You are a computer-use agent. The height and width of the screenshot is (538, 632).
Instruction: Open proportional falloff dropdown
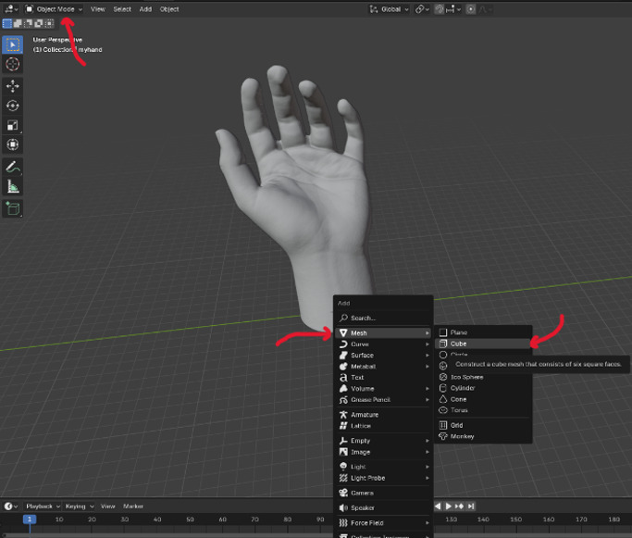click(485, 9)
